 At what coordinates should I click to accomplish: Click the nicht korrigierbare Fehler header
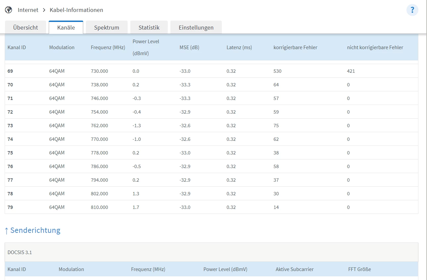pos(375,47)
